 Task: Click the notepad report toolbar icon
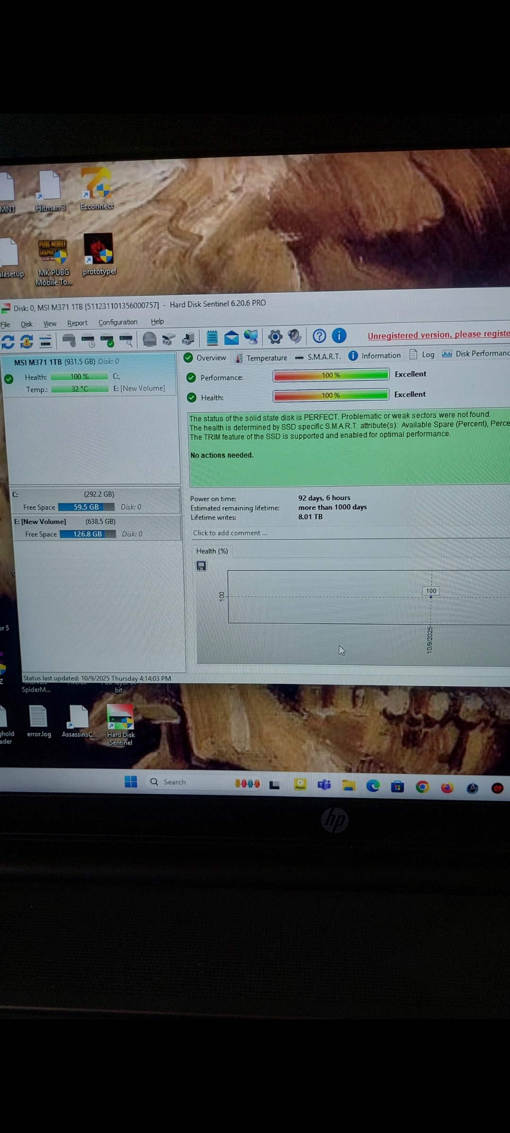(212, 338)
